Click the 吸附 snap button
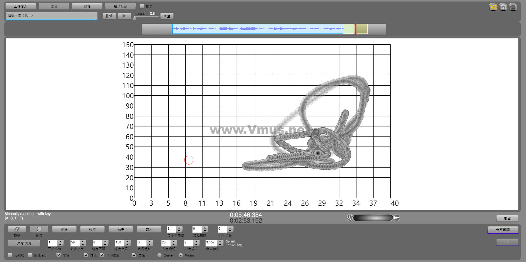 coord(92,229)
